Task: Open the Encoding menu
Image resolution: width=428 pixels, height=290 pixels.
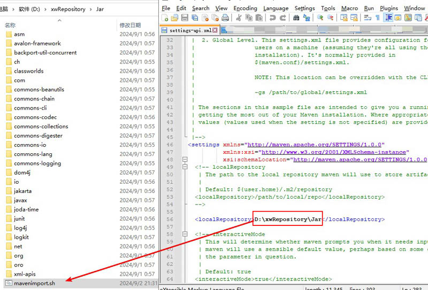Action: pos(245,9)
